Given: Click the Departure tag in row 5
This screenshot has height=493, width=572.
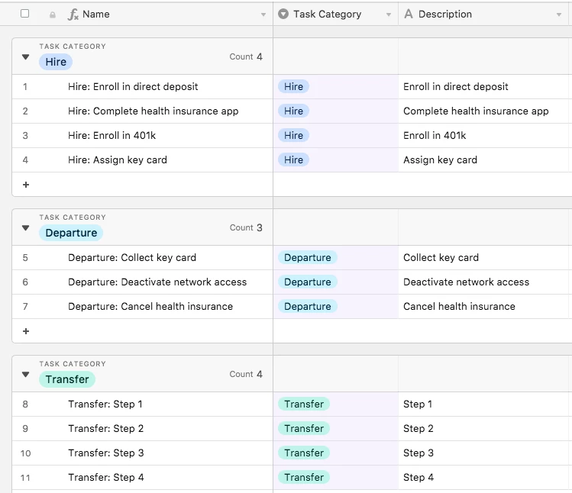Looking at the screenshot, I should coord(307,258).
